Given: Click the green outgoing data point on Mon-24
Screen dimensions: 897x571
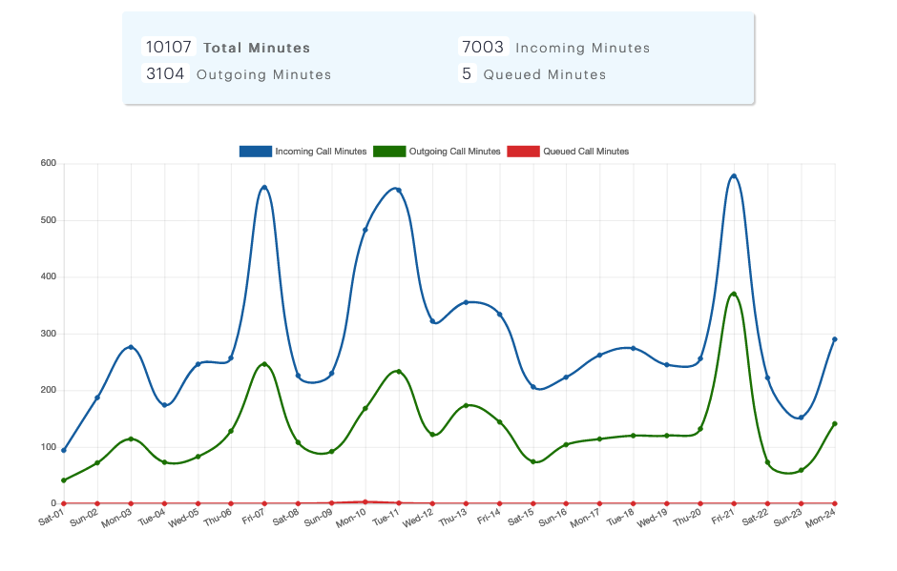Looking at the screenshot, I should [835, 424].
